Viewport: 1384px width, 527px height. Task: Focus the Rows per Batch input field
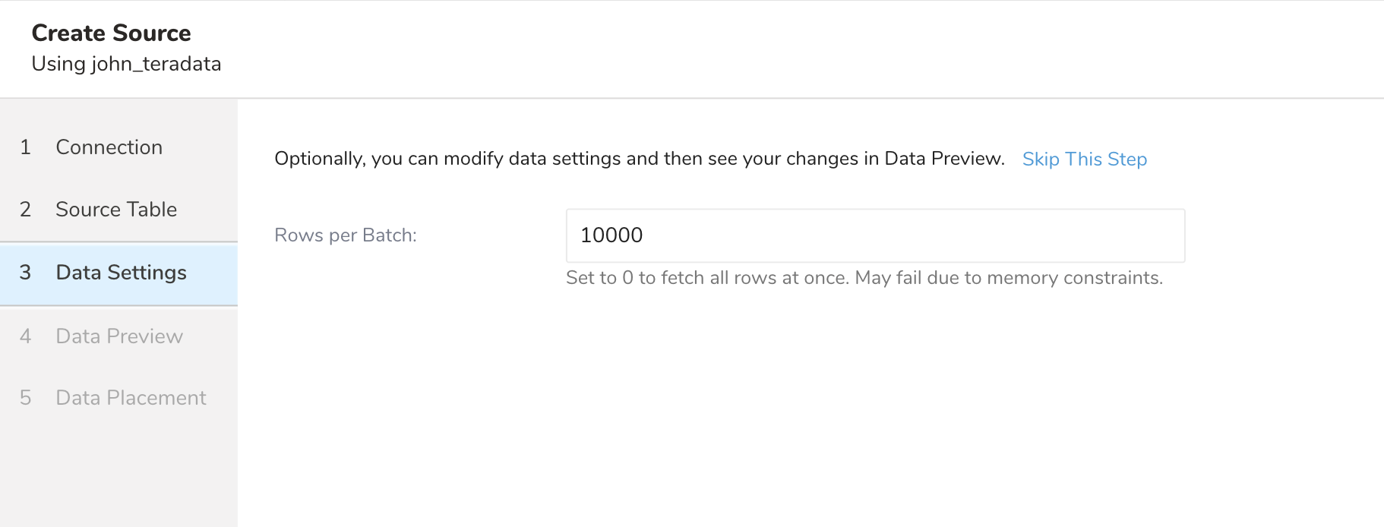point(875,235)
